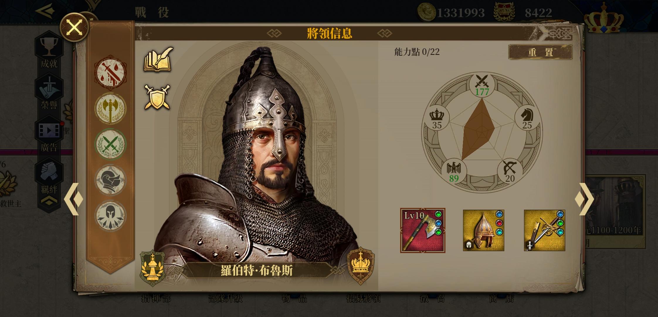Close the general info panel
The image size is (658, 317).
pyautogui.click(x=74, y=27)
